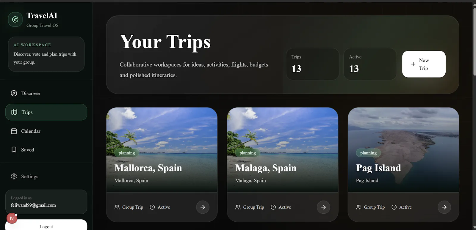Click the TravelAI compass logo icon
The height and width of the screenshot is (230, 476).
coord(15,20)
